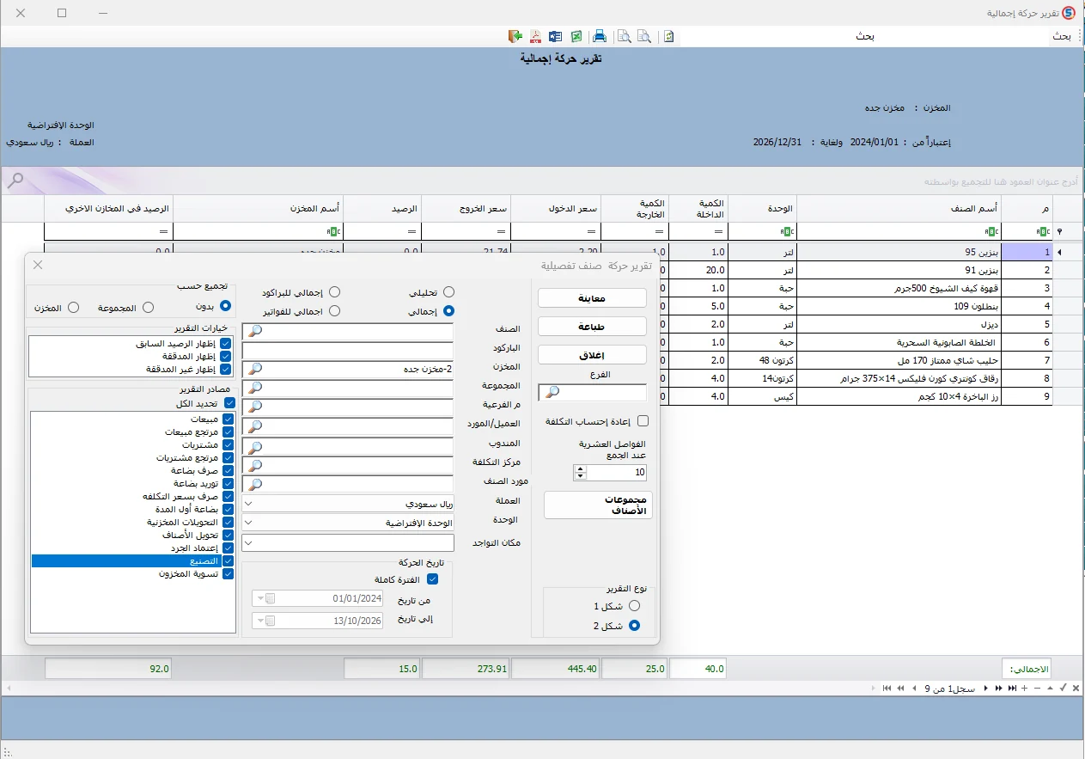The image size is (1085, 759).
Task: Select the تحليلي radio option
Action: pyautogui.click(x=448, y=293)
